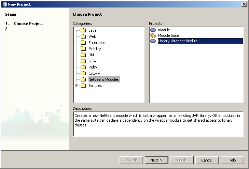Select the Java category
Image resolution: width=249 pixels, height=169 pixels.
coord(93,30)
